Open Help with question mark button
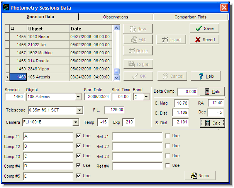Image resolution: width=234 pixels, height=188 pixels. 205,76
